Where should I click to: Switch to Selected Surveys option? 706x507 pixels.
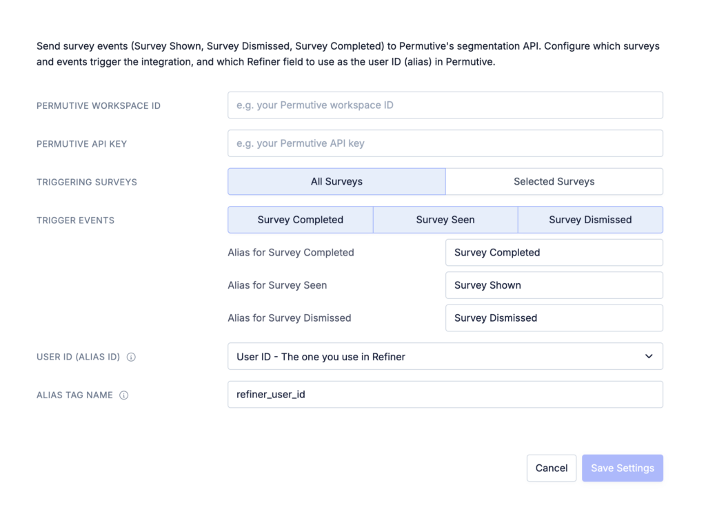pyautogui.click(x=554, y=182)
